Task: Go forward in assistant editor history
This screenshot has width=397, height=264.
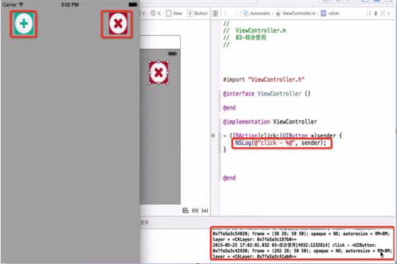Action: (x=235, y=13)
